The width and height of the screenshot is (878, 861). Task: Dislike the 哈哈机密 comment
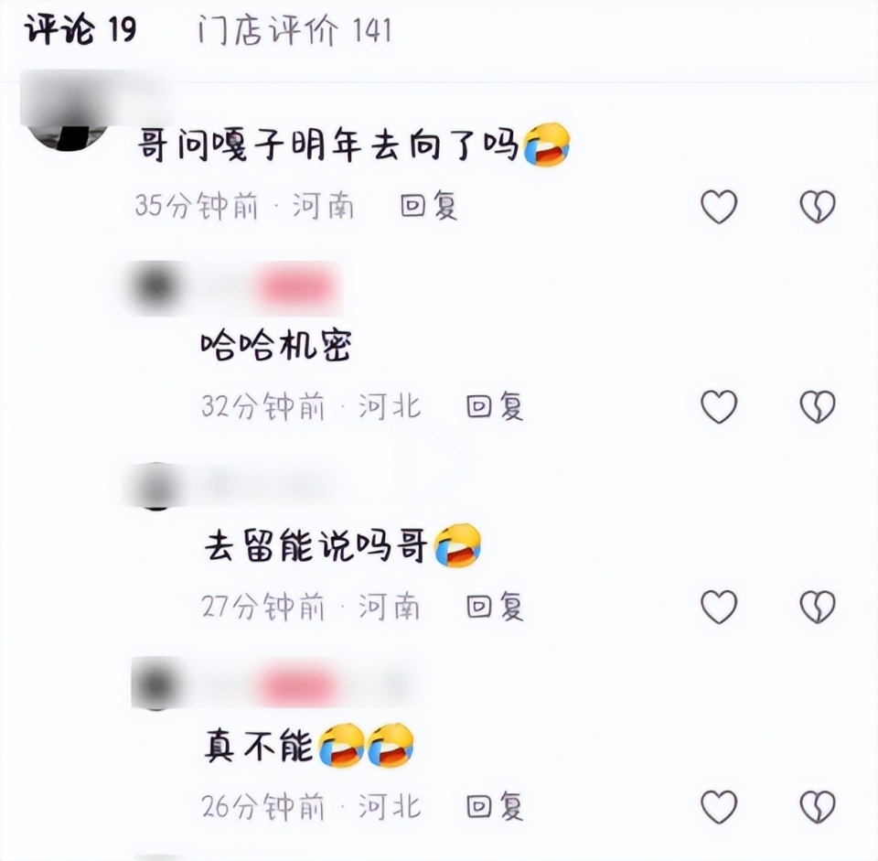tap(818, 406)
